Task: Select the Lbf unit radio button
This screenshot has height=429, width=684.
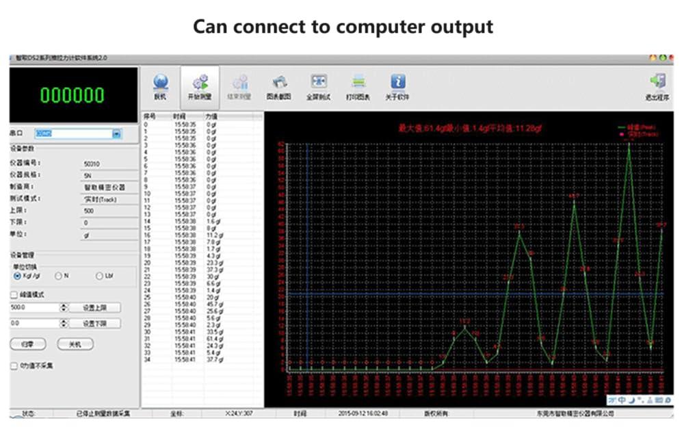Action: (x=99, y=276)
